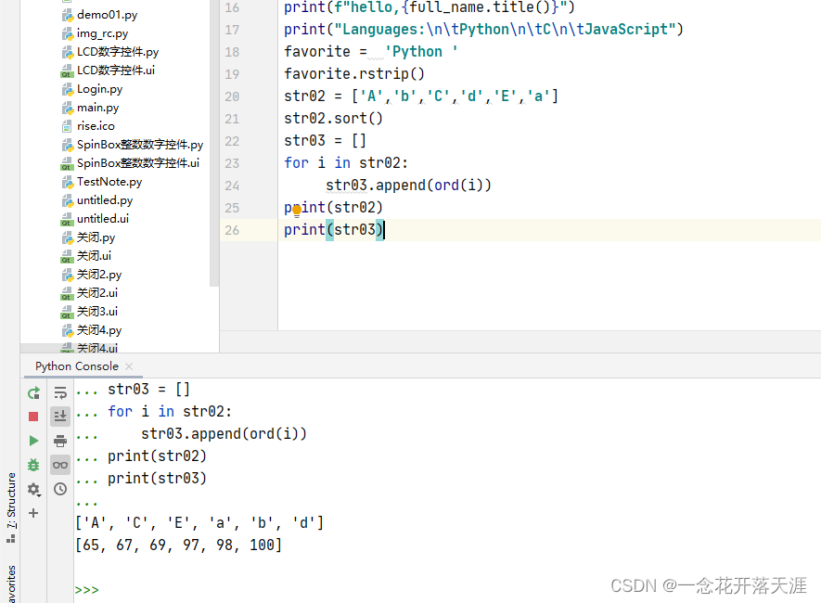This screenshot has height=603, width=821.
Task: Stop the running console process
Action: point(33,417)
